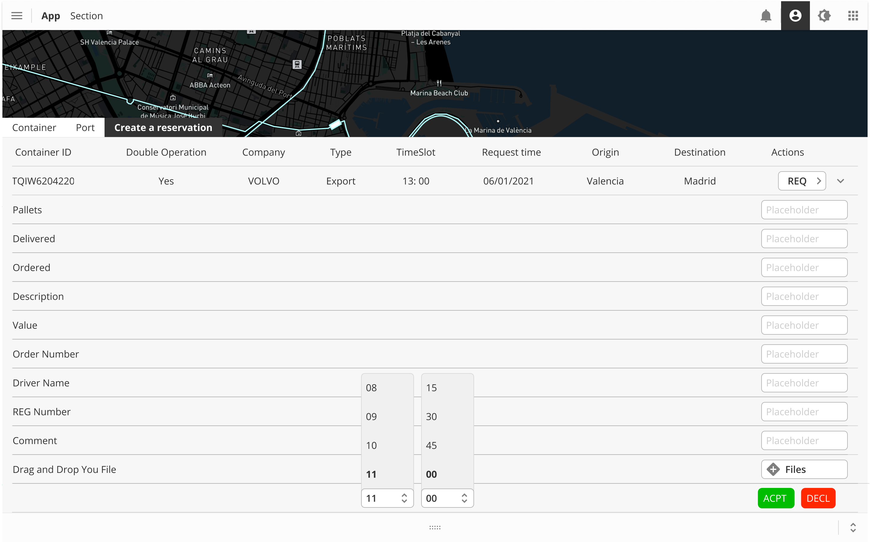Click the panel drag handle dots
Image resolution: width=870 pixels, height=542 pixels.
(435, 527)
